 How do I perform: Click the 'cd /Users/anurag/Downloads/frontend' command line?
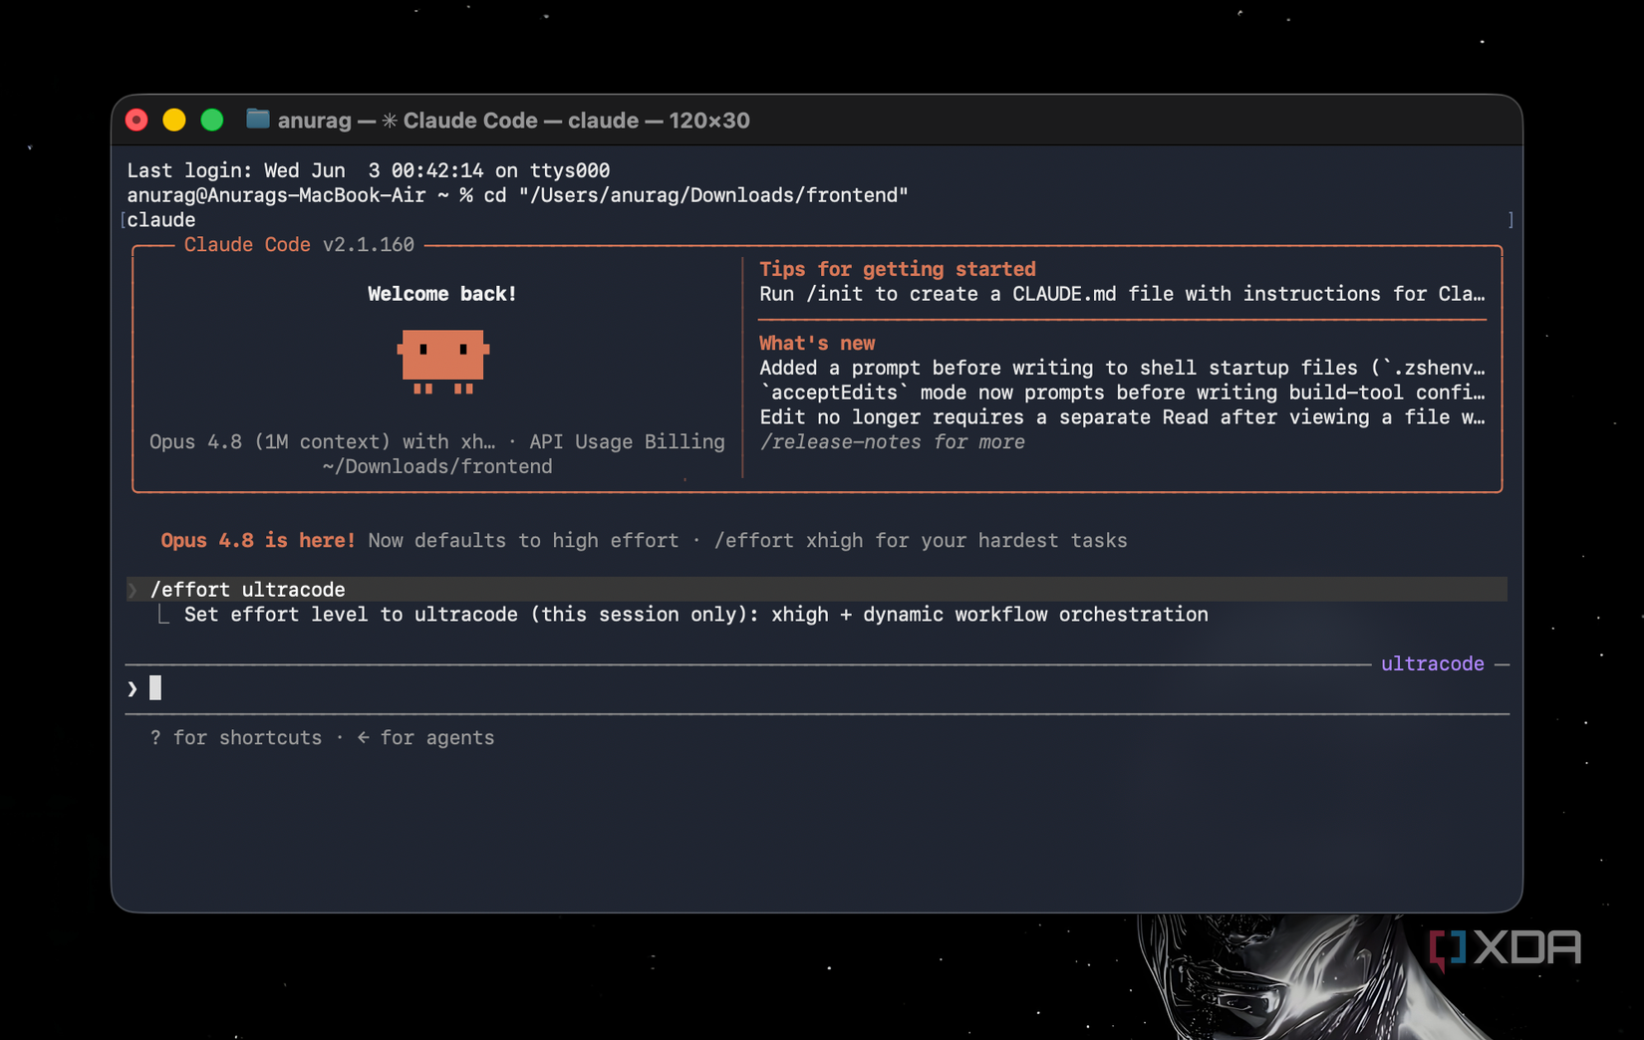(518, 195)
